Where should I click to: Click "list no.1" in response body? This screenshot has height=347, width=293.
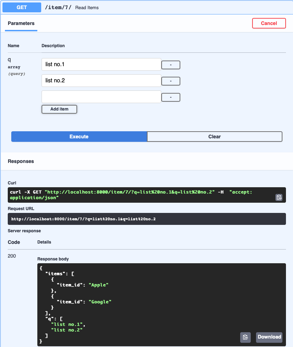67,324
